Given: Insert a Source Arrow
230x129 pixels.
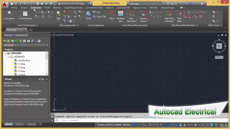Looking at the screenshot, I should [x=143, y=16].
